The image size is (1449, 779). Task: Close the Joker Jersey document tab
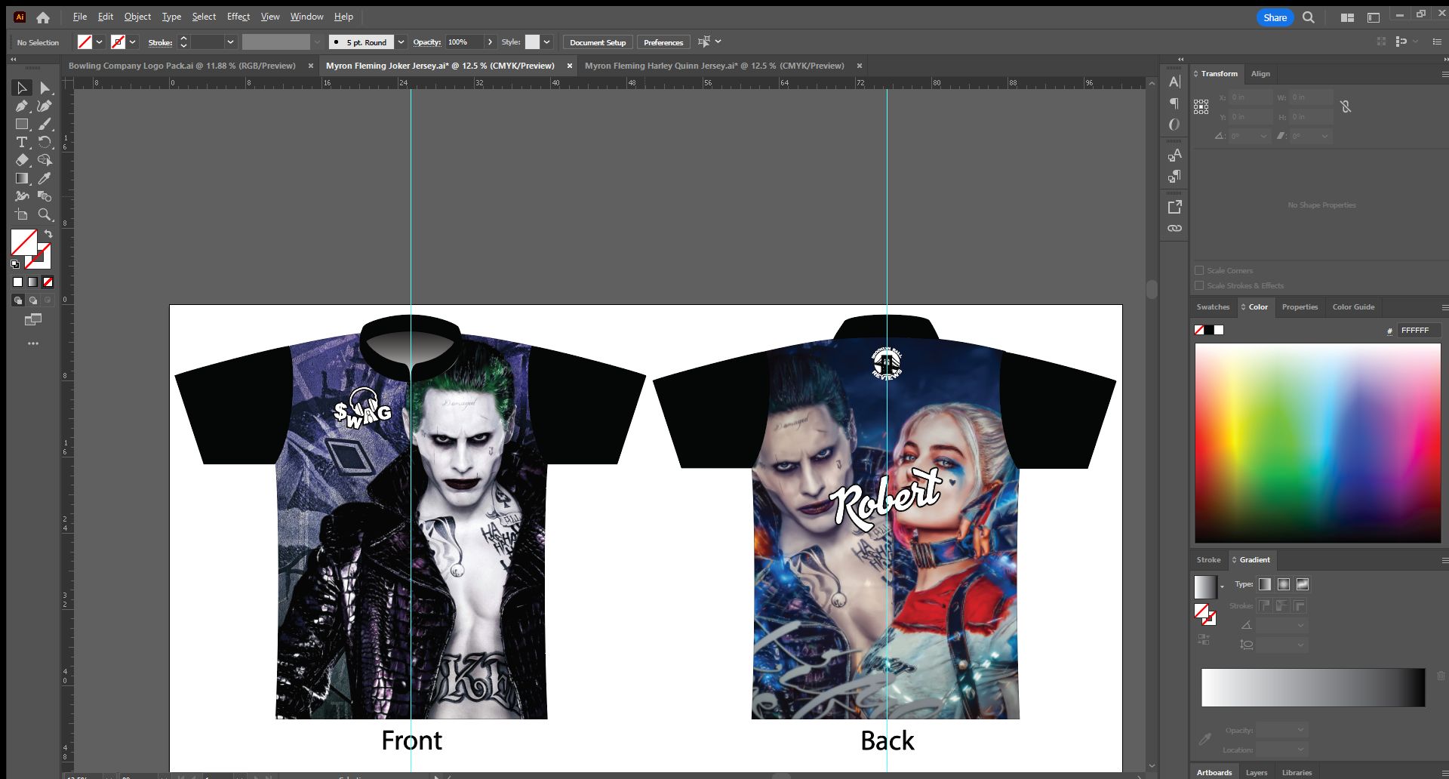point(570,66)
